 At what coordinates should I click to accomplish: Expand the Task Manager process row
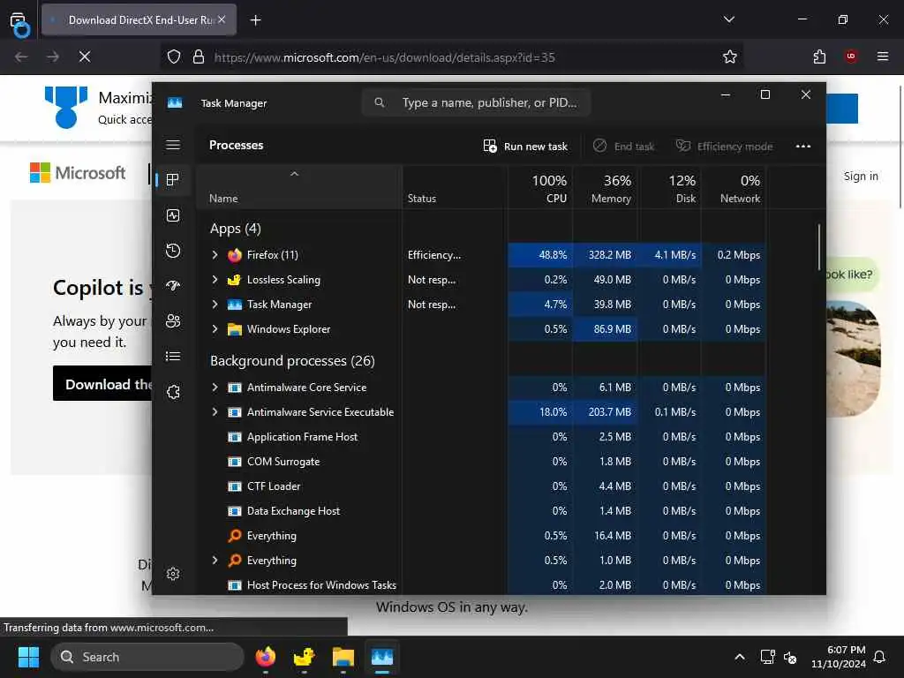coord(215,305)
